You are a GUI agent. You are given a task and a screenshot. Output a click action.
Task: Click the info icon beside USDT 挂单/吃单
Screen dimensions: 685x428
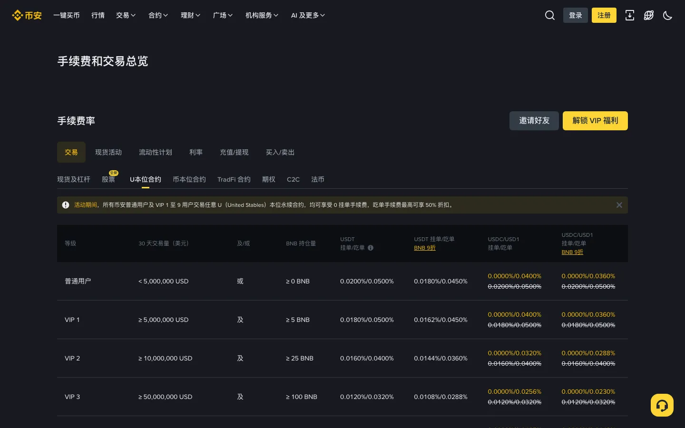(x=371, y=248)
